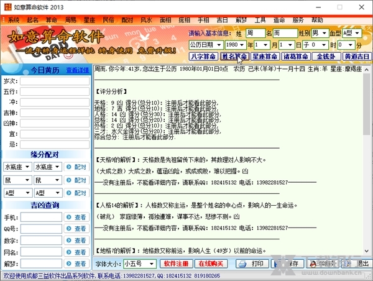Open the 风水 menu
Viewport: 373px width, 281px height.
pyautogui.click(x=146, y=21)
